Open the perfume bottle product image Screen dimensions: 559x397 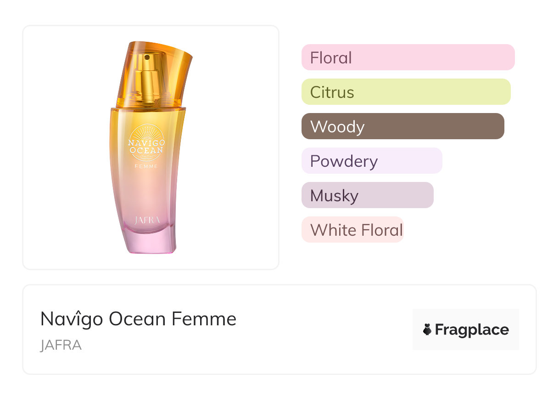click(151, 147)
